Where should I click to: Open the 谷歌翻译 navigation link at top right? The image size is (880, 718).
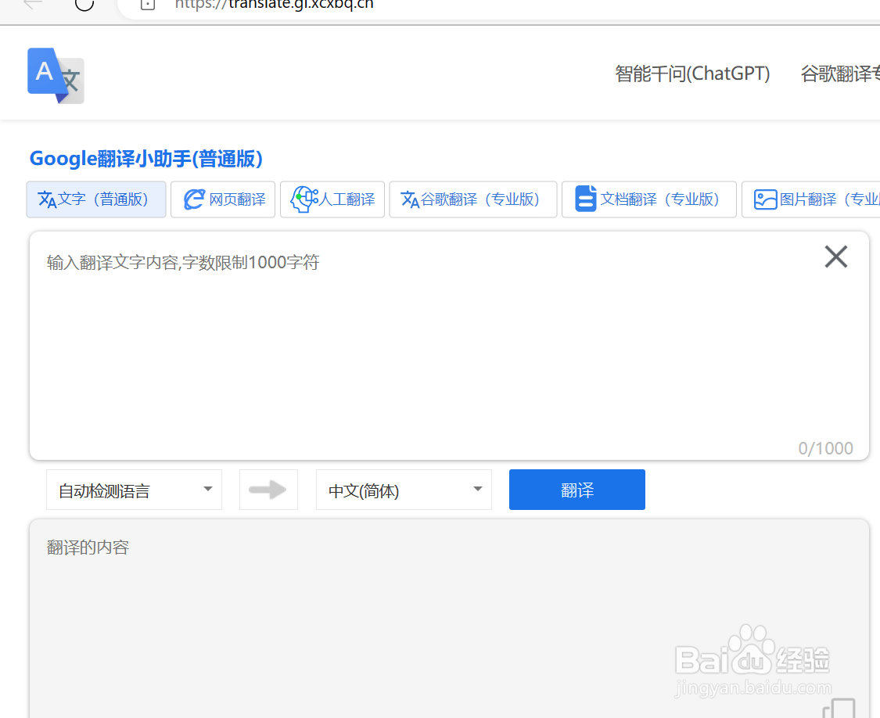pos(840,74)
